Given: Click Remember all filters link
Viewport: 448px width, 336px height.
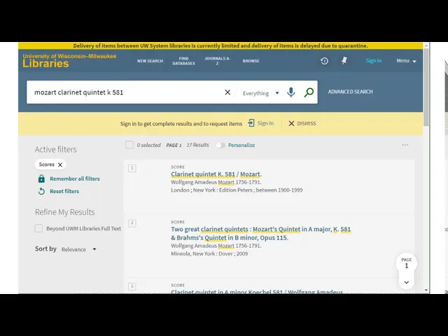Looking at the screenshot, I should (x=75, y=178).
